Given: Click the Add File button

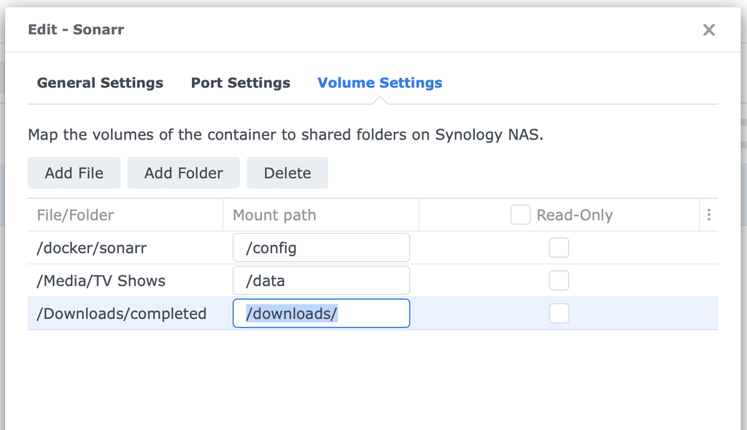Looking at the screenshot, I should pos(74,173).
